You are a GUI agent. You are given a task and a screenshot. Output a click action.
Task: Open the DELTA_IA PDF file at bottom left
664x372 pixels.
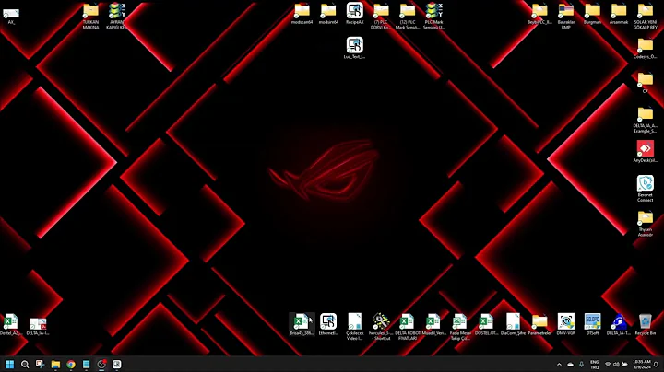tap(38, 325)
